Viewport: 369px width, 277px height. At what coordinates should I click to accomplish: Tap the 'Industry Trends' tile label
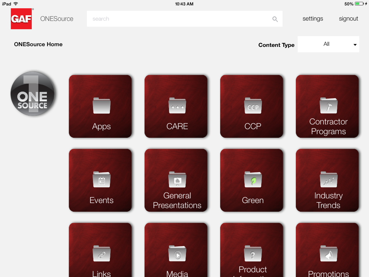(328, 201)
